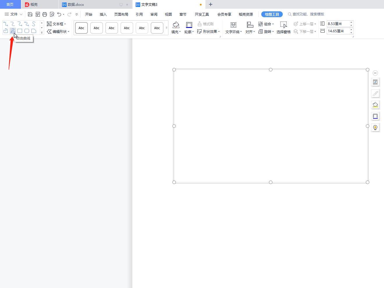
Task: Click the layout options icon beside the canvas
Action: point(375,82)
